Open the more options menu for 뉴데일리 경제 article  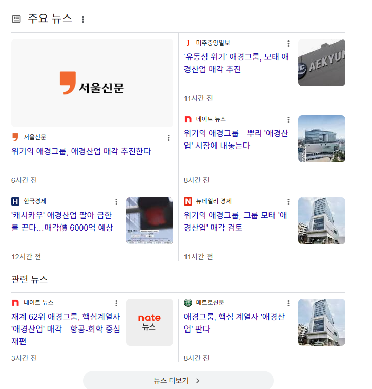pos(288,202)
